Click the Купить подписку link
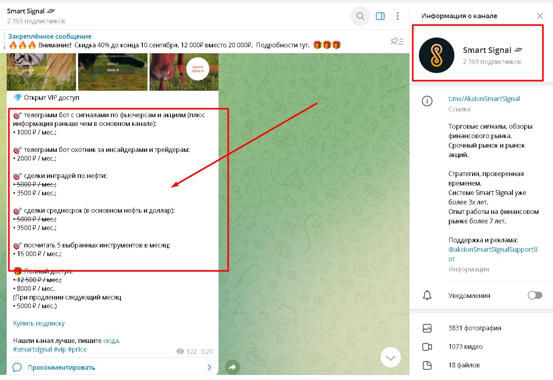The image size is (553, 380). click(39, 323)
